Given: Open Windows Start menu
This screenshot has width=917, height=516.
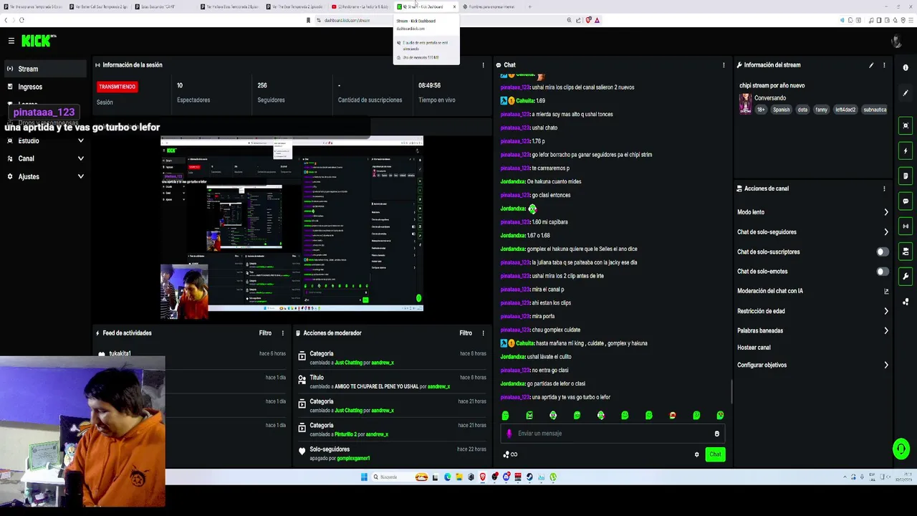Looking at the screenshot, I should 364,477.
